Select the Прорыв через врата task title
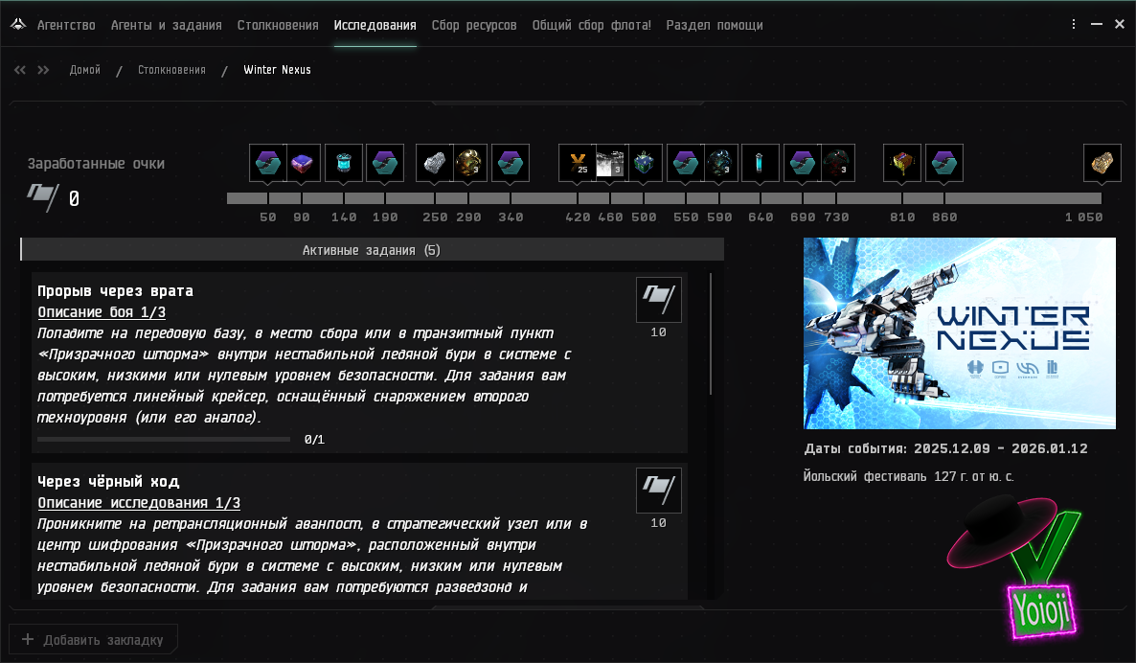 (x=115, y=290)
